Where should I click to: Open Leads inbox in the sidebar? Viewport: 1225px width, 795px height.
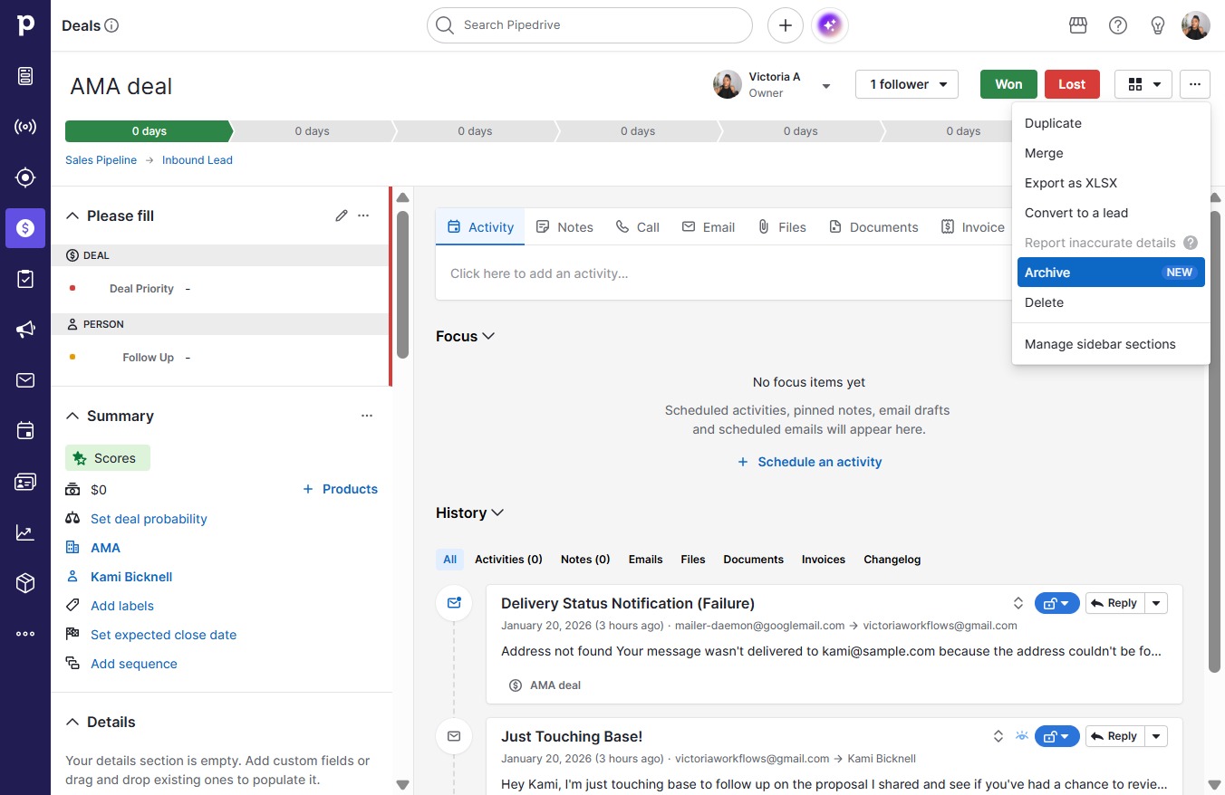point(25,76)
